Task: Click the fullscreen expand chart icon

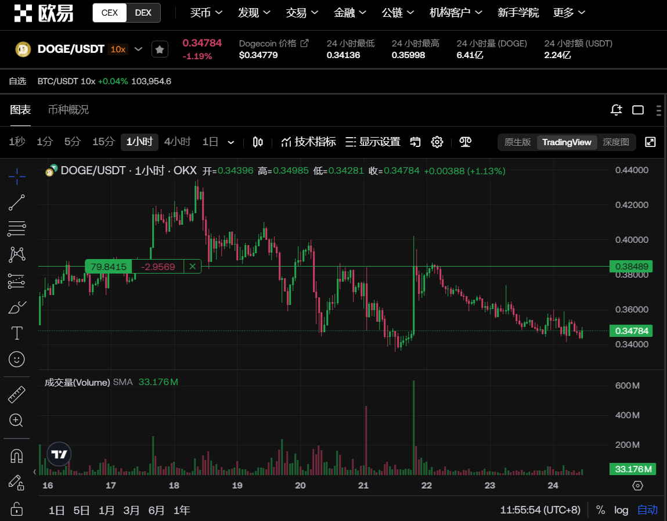Action: click(651, 142)
